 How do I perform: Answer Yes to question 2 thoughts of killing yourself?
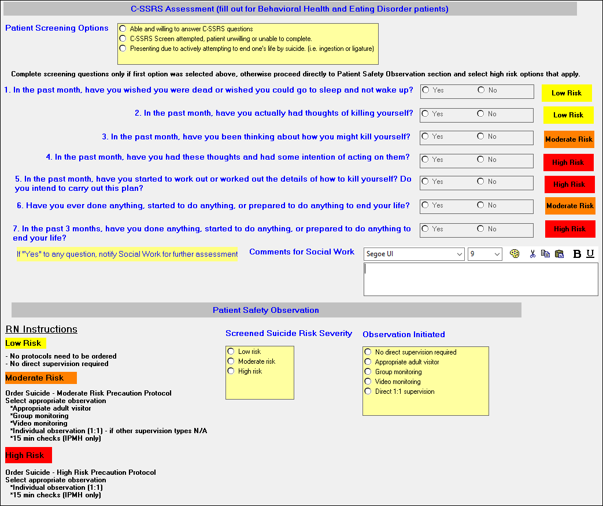coord(425,114)
